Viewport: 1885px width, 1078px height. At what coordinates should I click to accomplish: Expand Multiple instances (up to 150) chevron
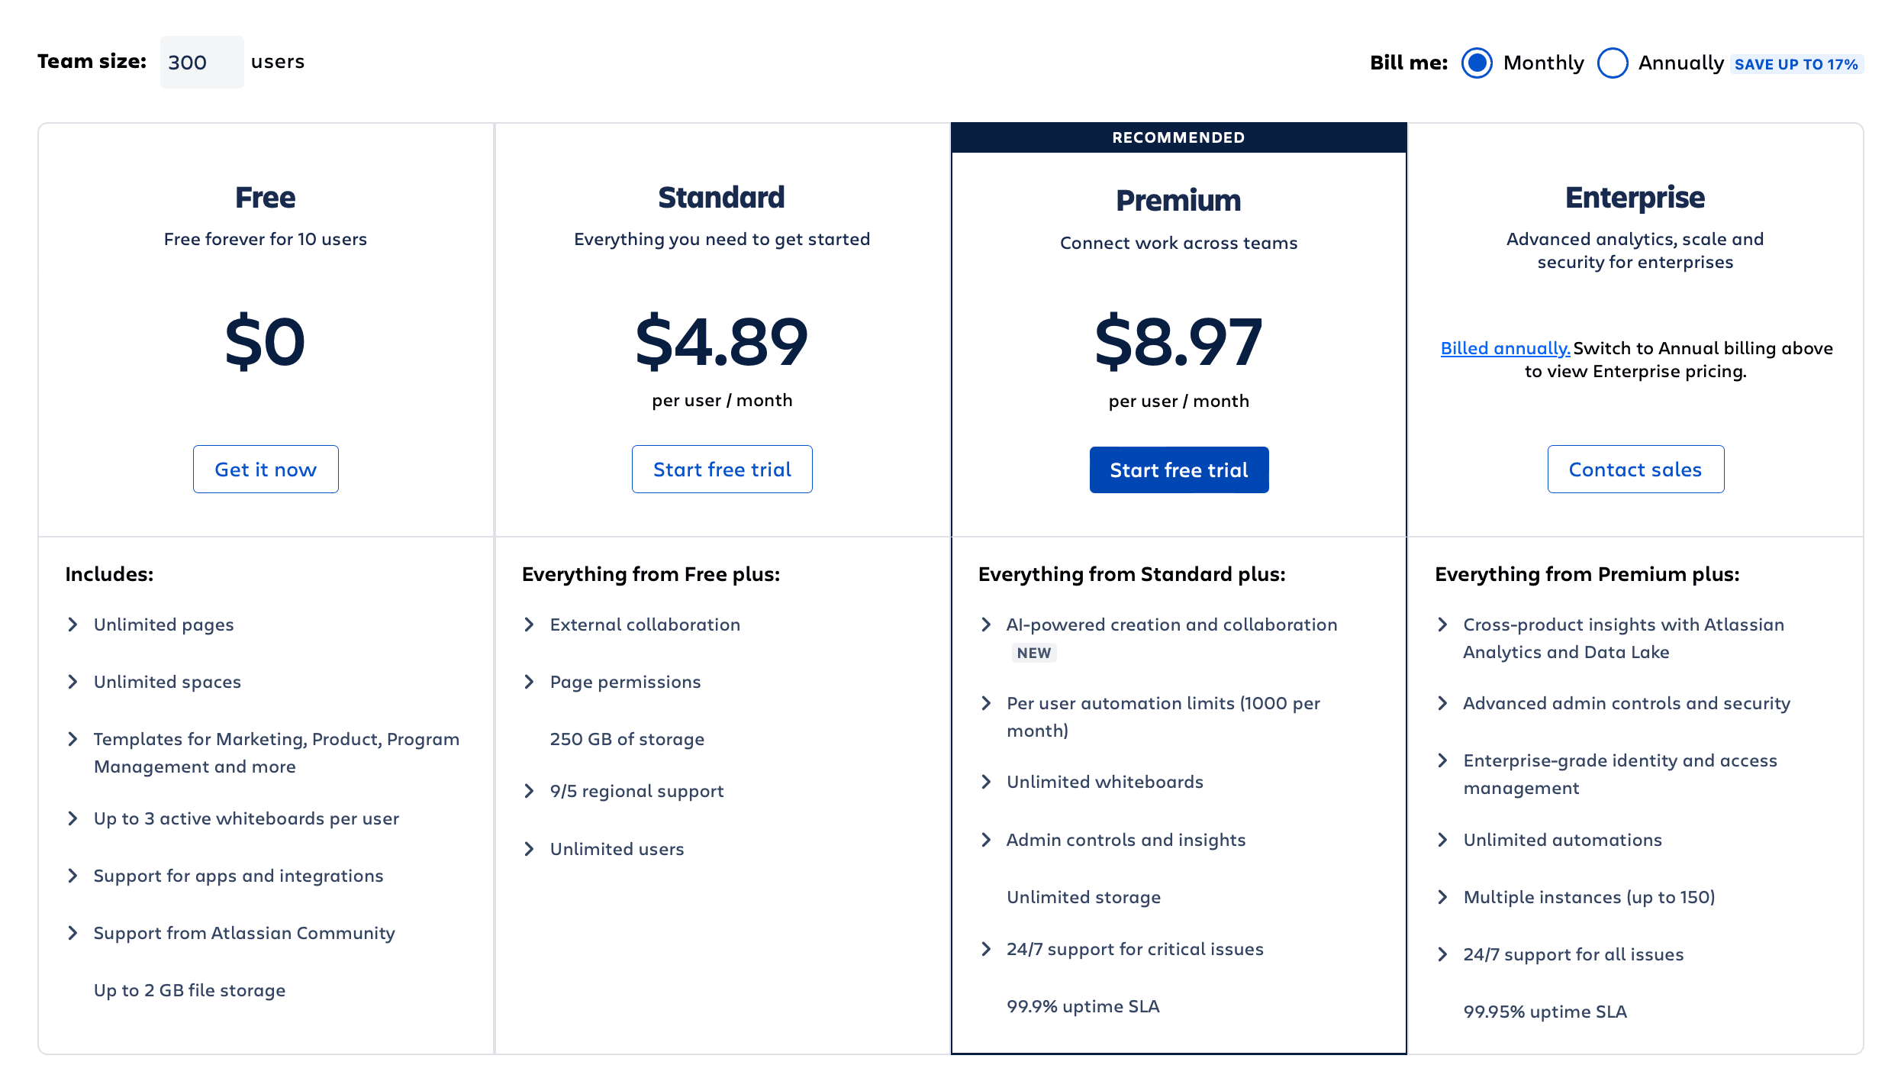point(1442,897)
